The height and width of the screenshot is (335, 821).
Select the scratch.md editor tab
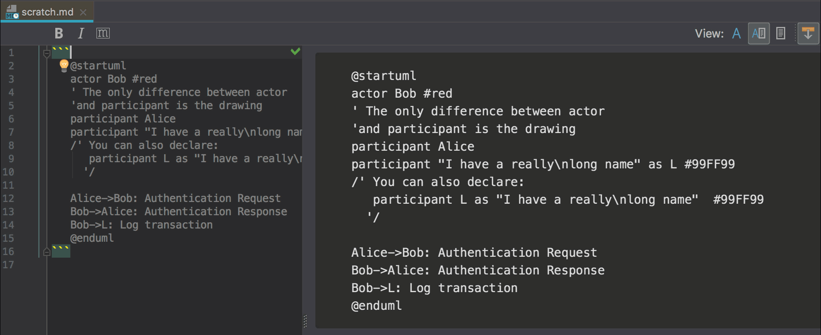pos(47,12)
